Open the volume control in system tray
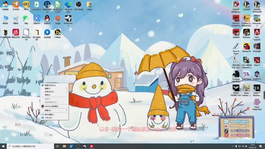The height and width of the screenshot is (149, 265). pyautogui.click(x=243, y=146)
